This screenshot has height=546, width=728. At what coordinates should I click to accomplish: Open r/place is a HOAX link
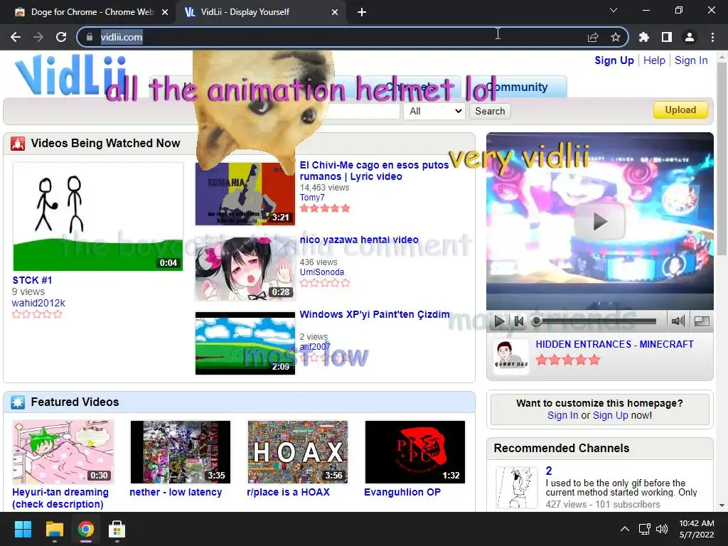(289, 492)
